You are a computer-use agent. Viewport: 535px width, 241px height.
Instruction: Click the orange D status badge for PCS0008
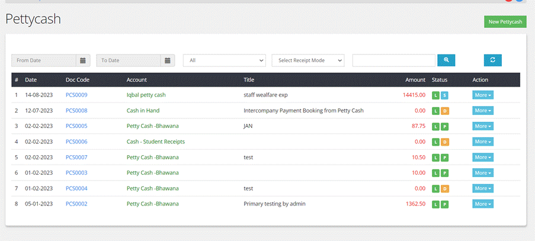click(444, 111)
